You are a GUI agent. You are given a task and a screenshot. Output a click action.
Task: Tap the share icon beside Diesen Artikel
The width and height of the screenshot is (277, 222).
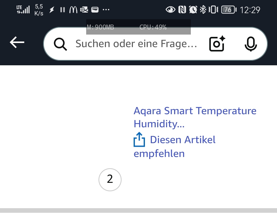pyautogui.click(x=139, y=140)
